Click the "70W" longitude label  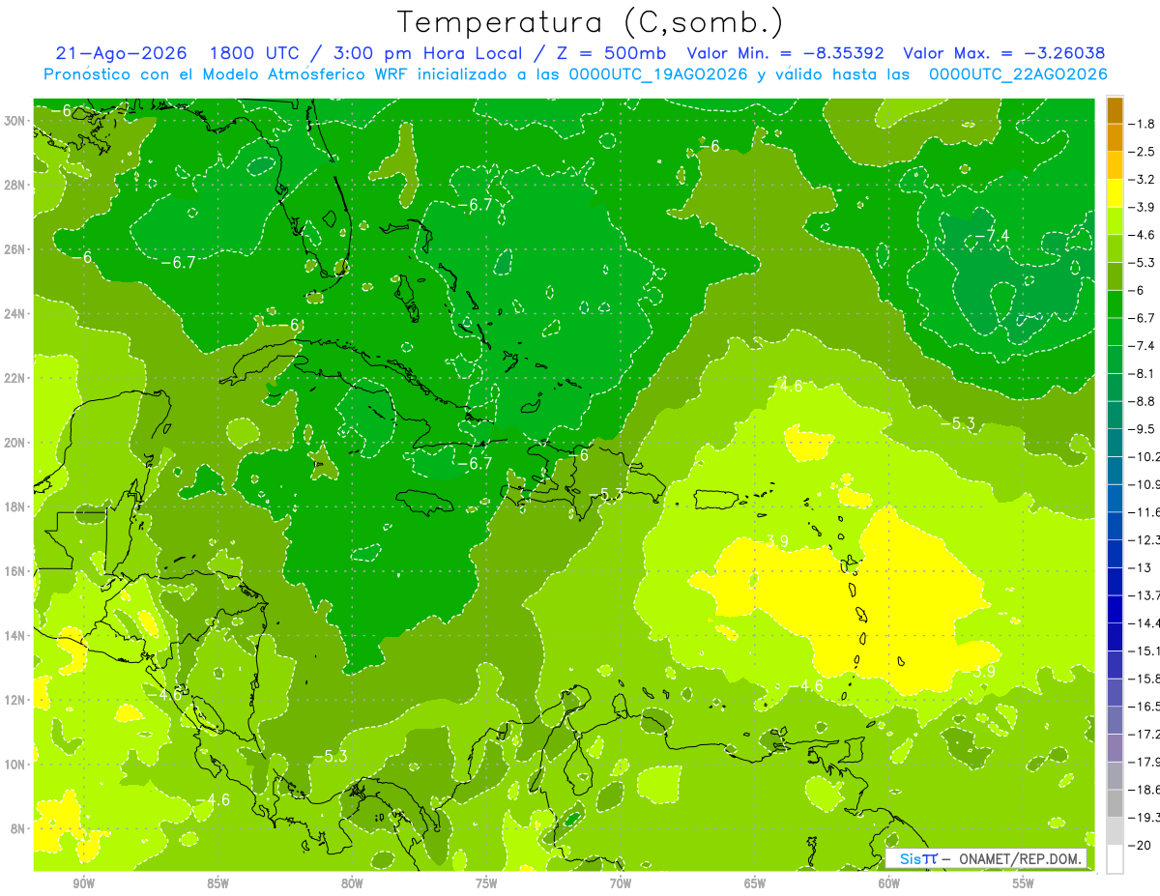click(x=621, y=883)
